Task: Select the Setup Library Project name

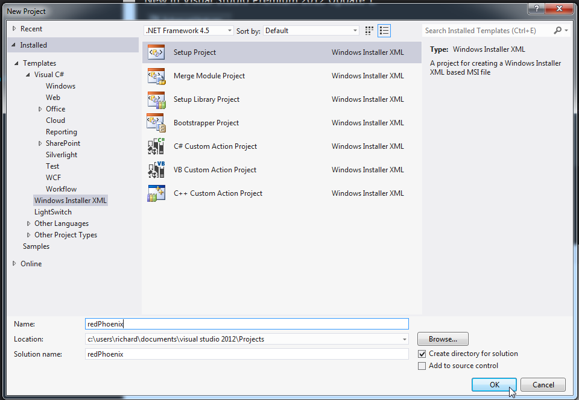Action: (206, 99)
